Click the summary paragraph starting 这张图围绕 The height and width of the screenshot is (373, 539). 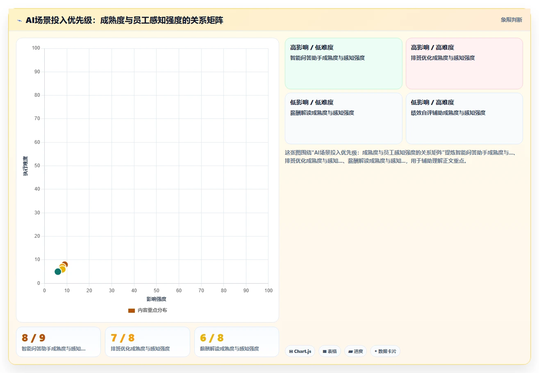(403, 157)
